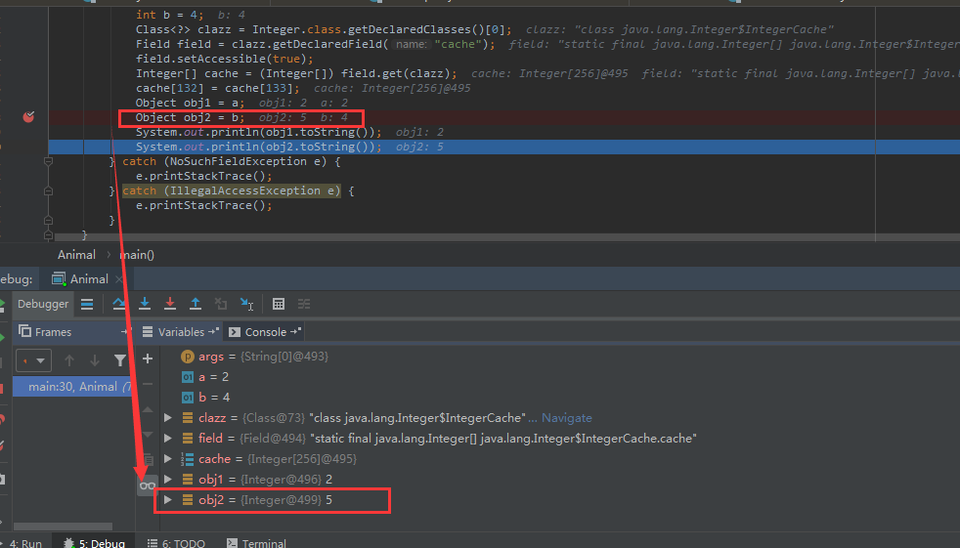This screenshot has width=960, height=548.
Task: Open the 4: Run tool window
Action: [23, 543]
